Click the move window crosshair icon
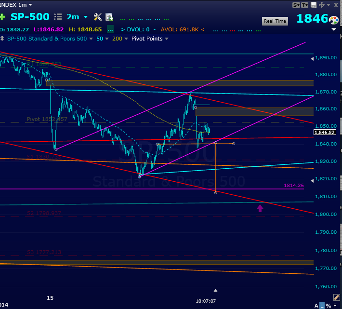The width and height of the screenshot is (342, 309). [x=322, y=5]
